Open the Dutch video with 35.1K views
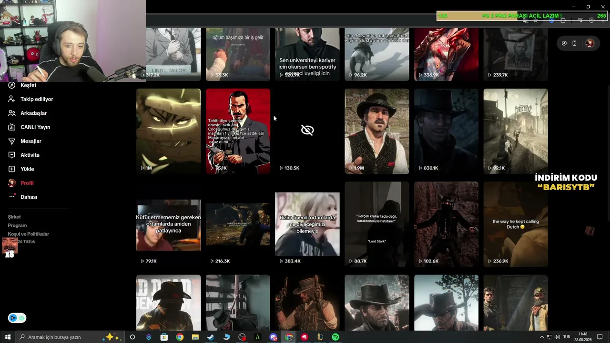 click(238, 131)
